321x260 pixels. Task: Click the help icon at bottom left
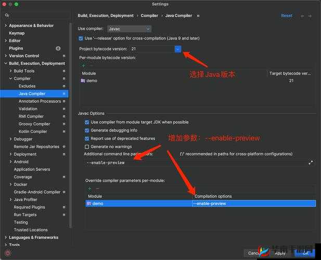point(8,253)
